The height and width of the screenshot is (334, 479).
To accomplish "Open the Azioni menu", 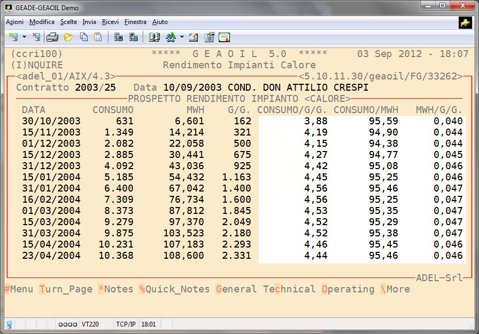I will click(14, 22).
